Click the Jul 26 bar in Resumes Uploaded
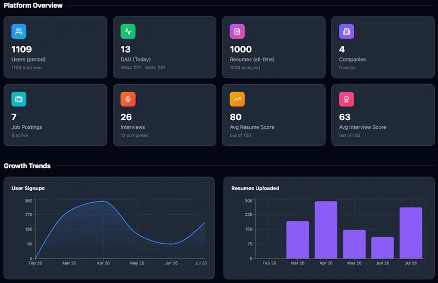The height and width of the screenshot is (283, 438). tap(411, 233)
